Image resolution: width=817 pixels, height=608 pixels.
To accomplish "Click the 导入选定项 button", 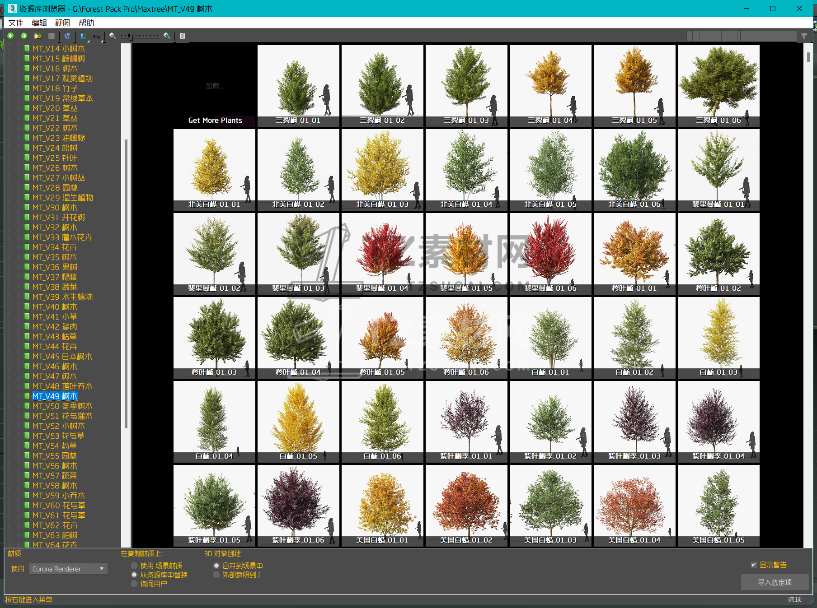I will coord(775,582).
